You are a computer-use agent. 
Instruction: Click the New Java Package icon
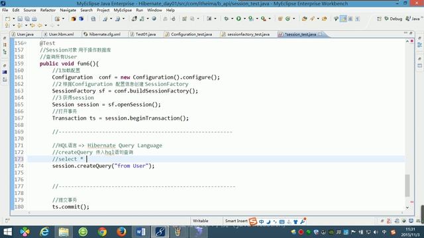[x=280, y=19]
